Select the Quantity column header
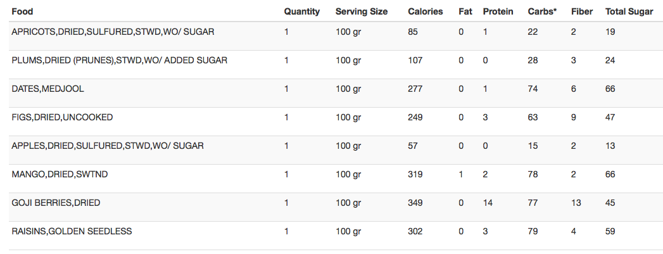 point(301,12)
